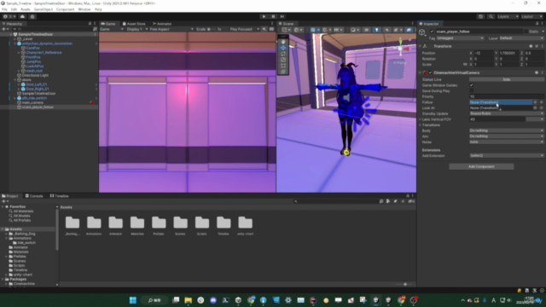Click the Step frame button

point(282,16)
